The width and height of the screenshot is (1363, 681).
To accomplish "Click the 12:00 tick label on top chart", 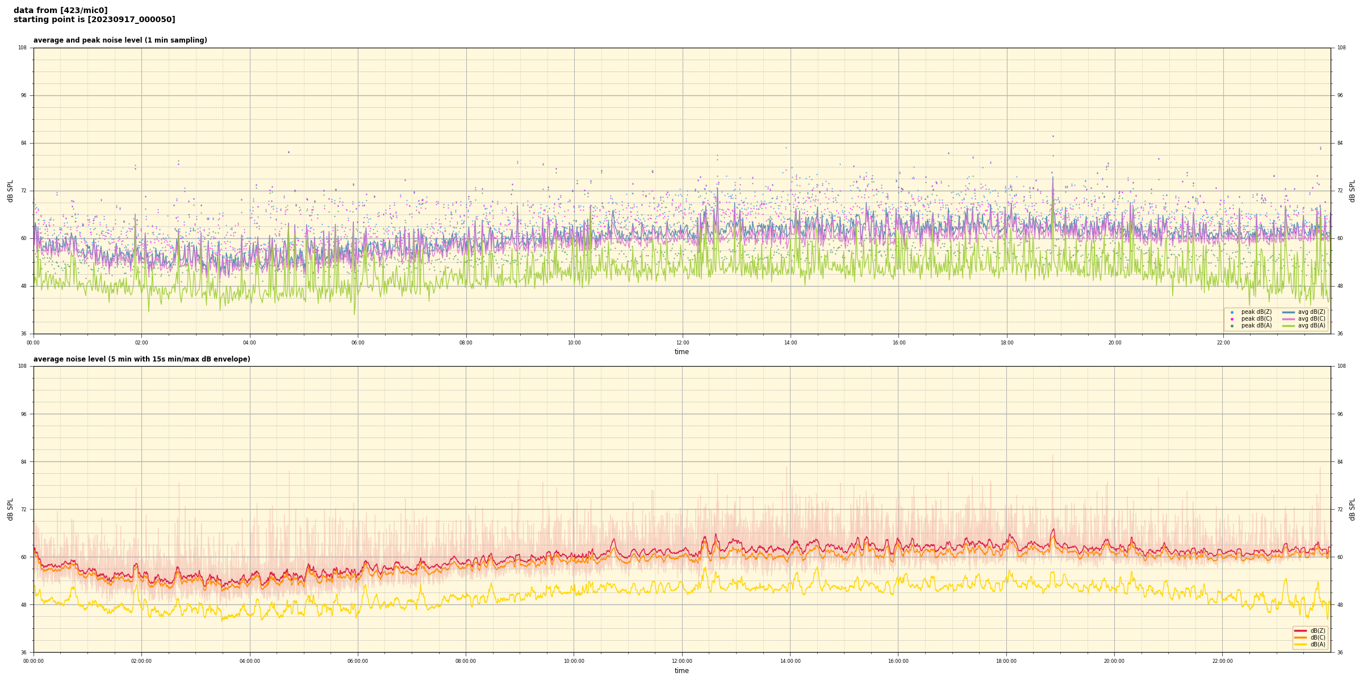I will click(682, 343).
